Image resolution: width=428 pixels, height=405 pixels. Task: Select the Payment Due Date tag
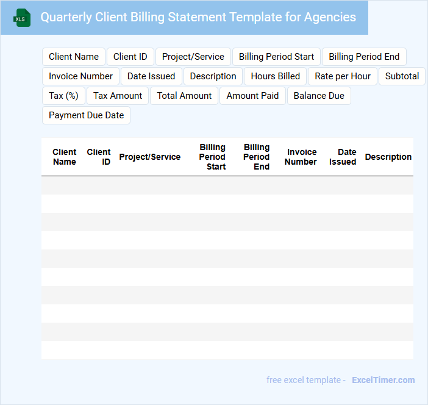pos(86,115)
